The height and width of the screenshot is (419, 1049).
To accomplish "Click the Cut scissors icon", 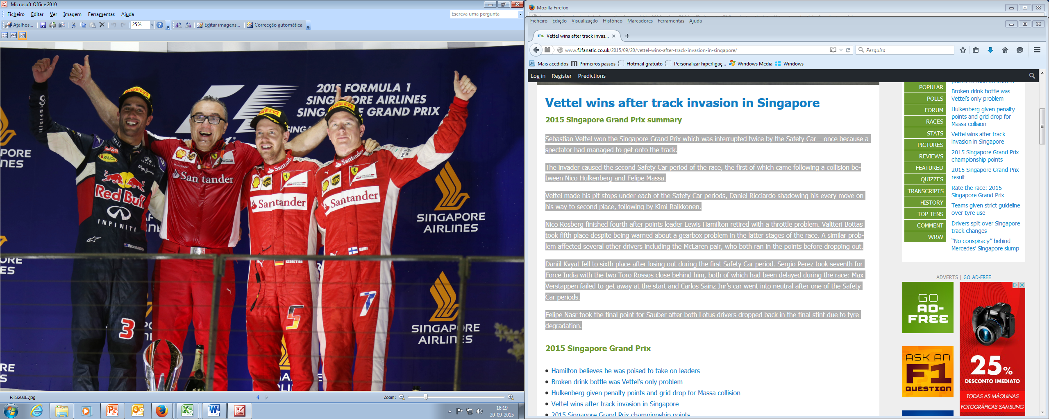I will [73, 25].
